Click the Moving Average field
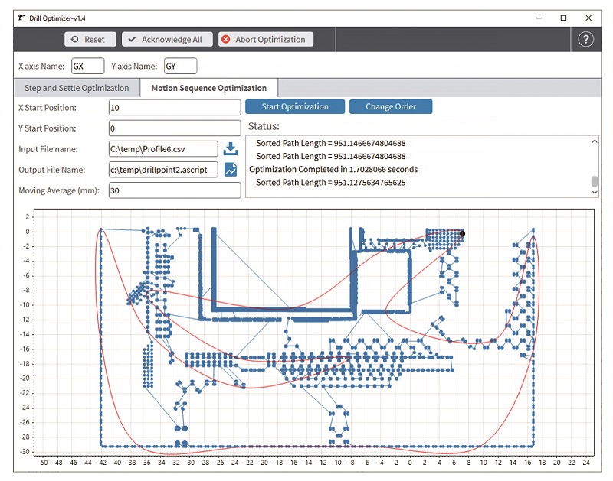 (x=175, y=190)
